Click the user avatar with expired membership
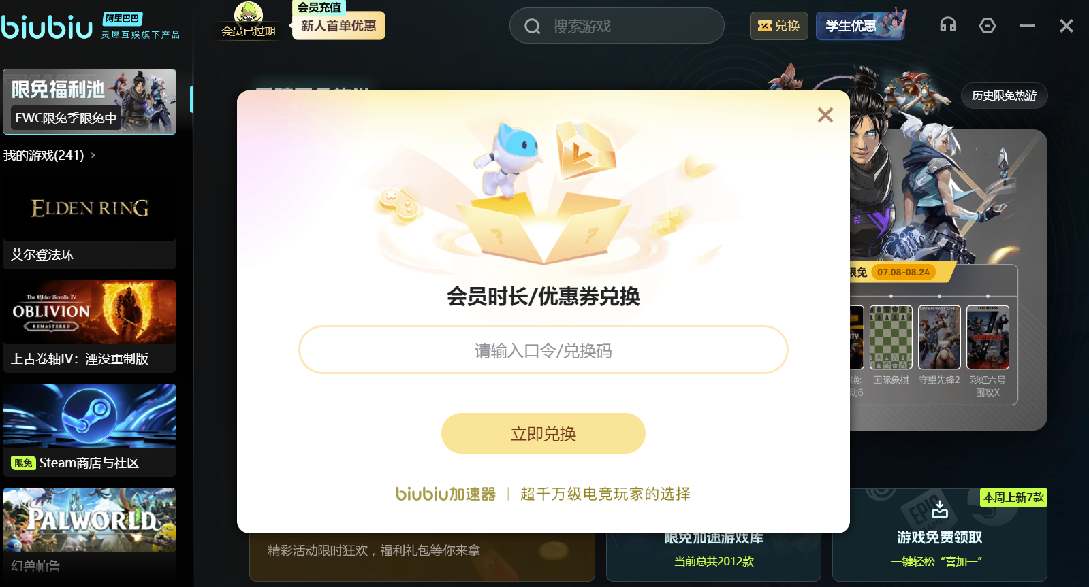1089x587 pixels. 248,12
